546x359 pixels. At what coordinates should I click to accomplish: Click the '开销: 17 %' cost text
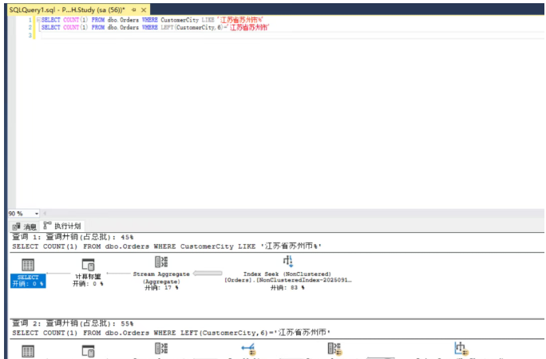point(161,288)
